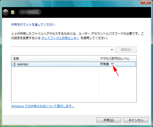Screen dimensions: 153x127
Task: Close the file sharing dialog
Action: click(x=146, y=2)
